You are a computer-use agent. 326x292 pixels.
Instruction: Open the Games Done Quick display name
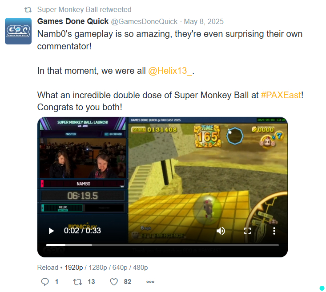point(73,21)
